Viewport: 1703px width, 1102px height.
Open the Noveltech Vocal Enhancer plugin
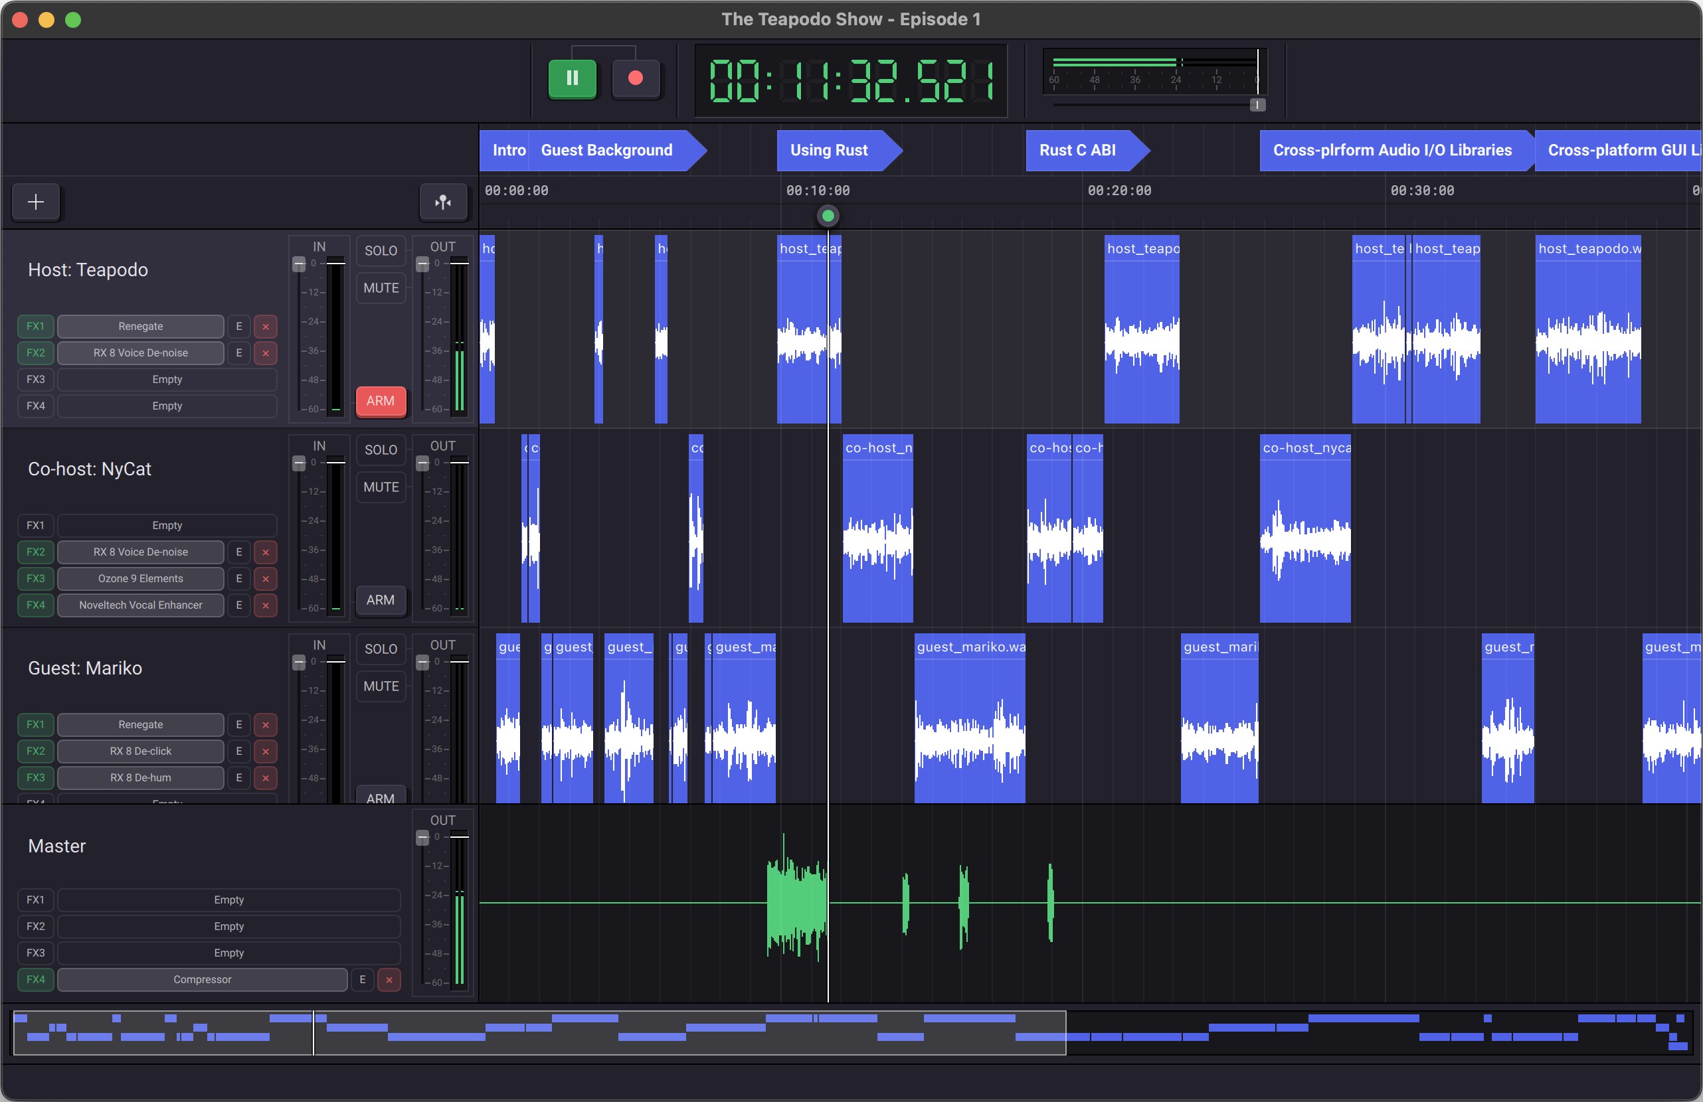click(x=140, y=605)
